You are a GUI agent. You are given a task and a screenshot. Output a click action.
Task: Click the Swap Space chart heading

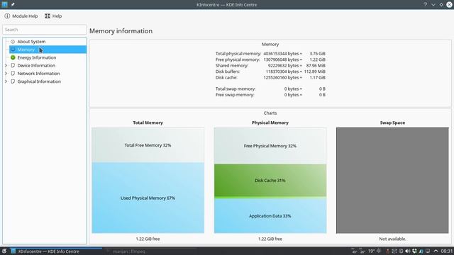tap(392, 123)
